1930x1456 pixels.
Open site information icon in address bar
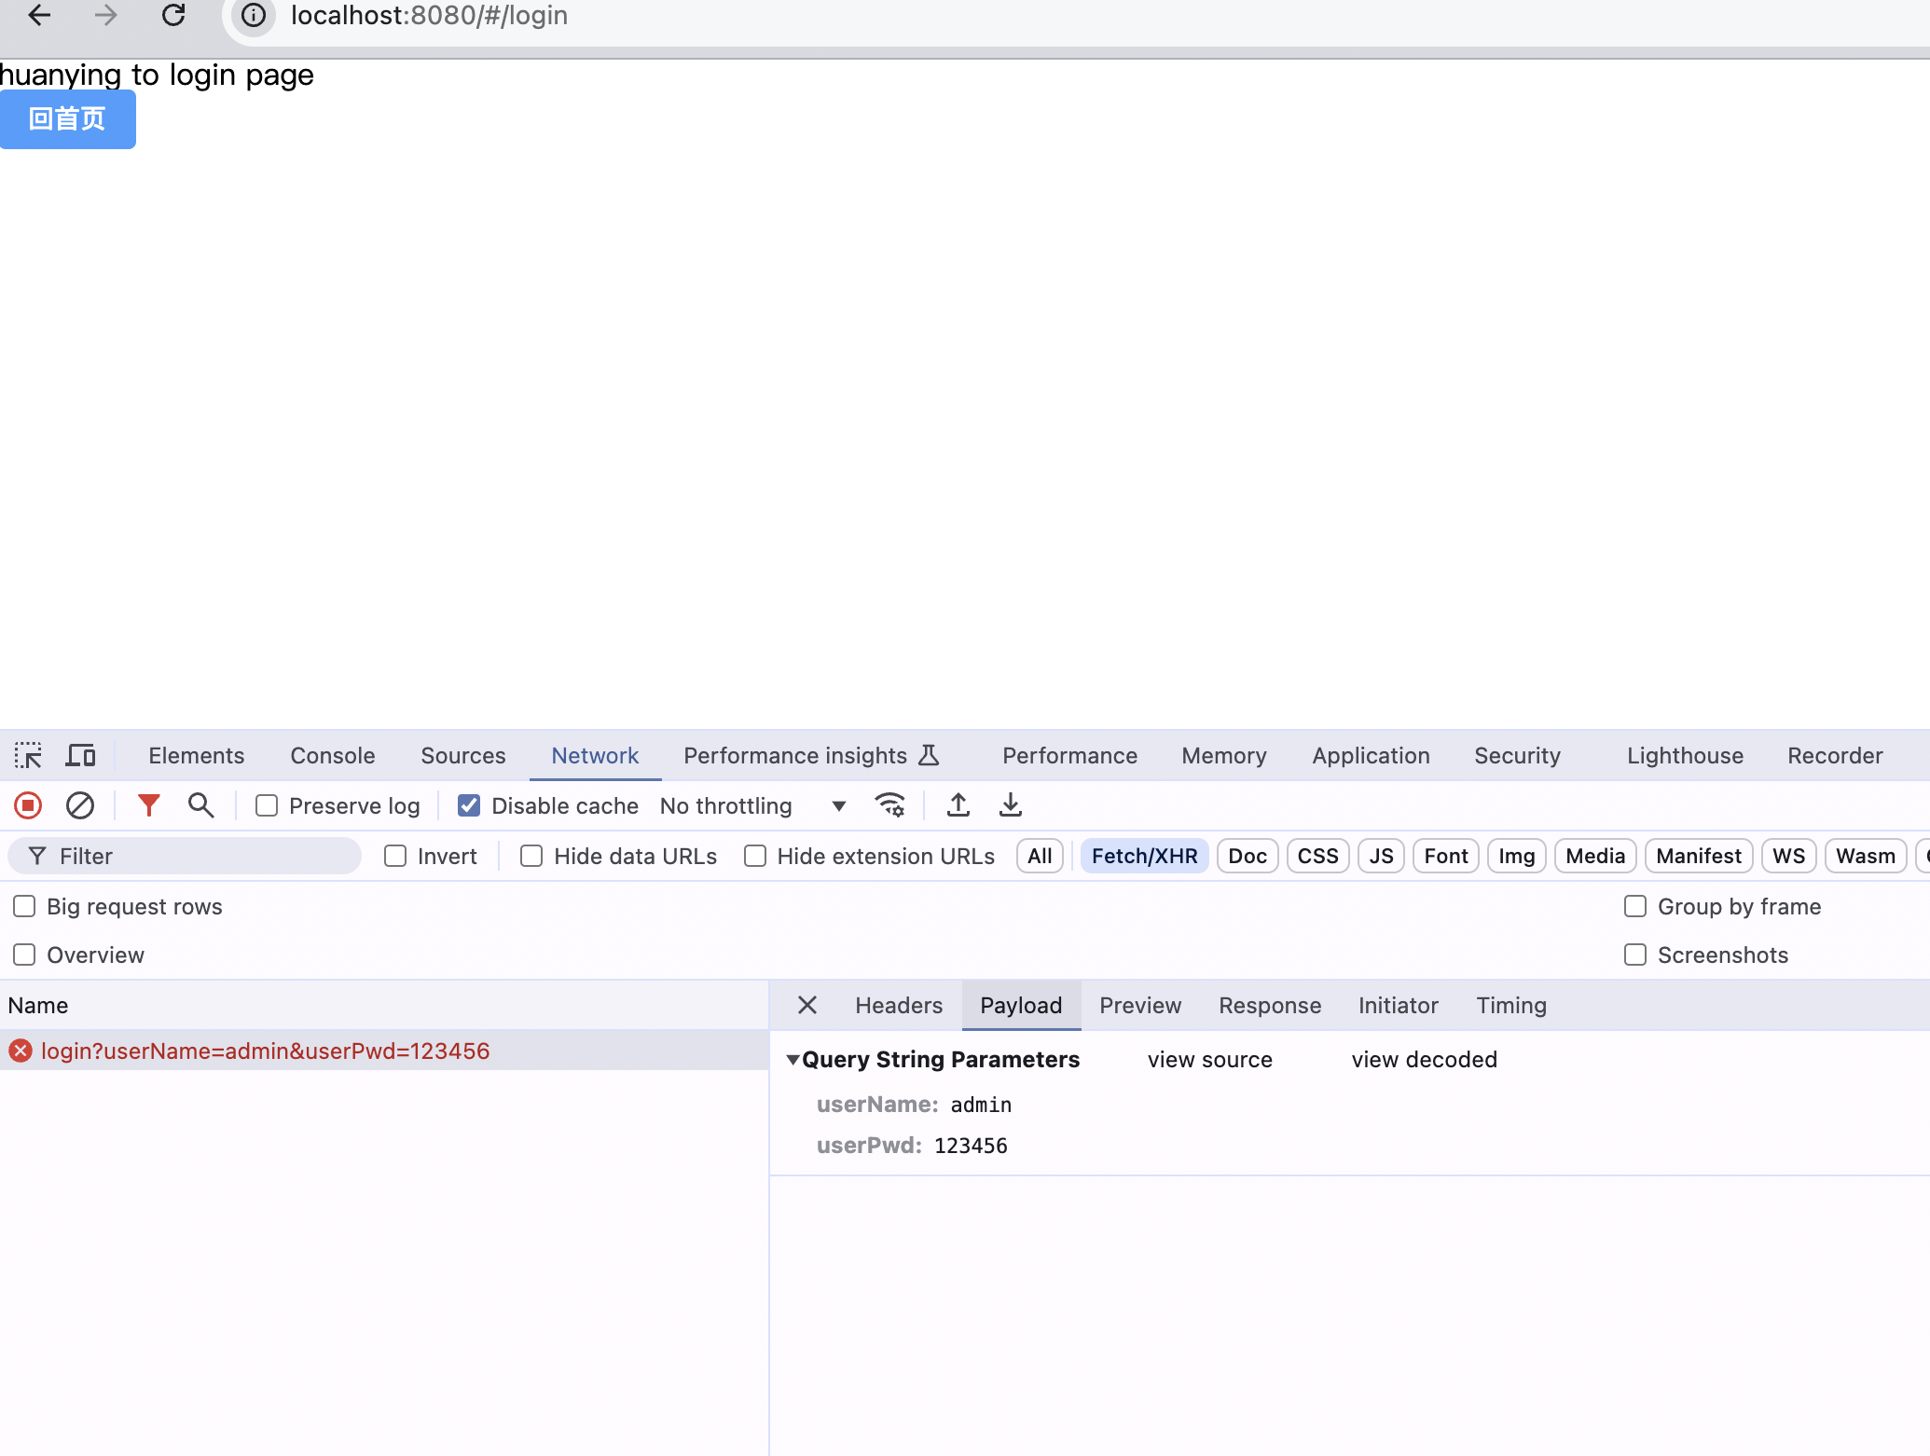[x=254, y=16]
